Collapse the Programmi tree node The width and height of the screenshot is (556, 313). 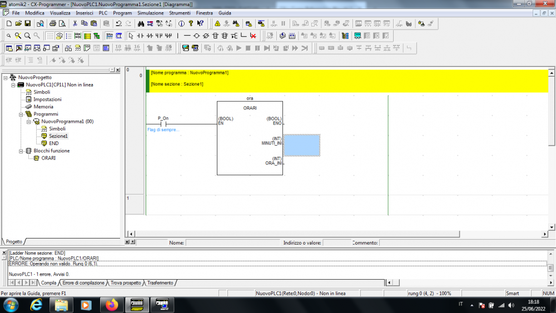coord(21,114)
